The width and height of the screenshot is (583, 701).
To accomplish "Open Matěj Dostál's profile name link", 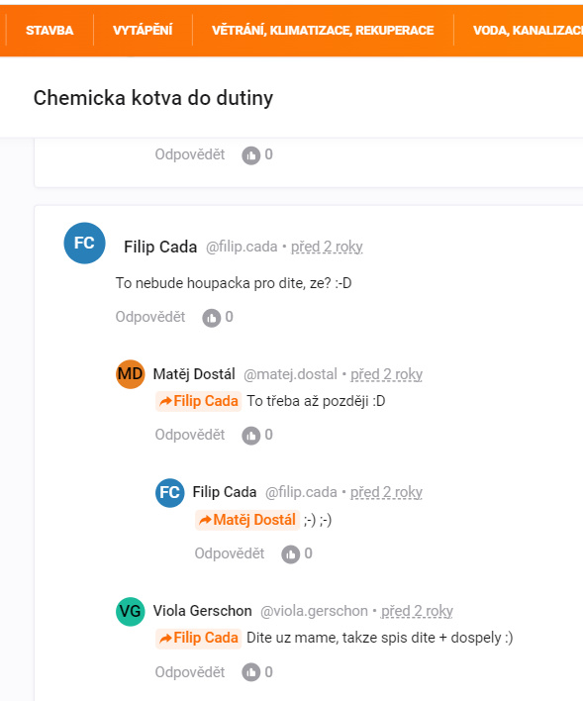I will [x=194, y=374].
